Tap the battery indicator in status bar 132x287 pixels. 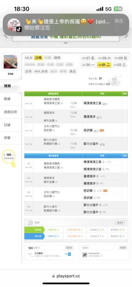pos(118,9)
